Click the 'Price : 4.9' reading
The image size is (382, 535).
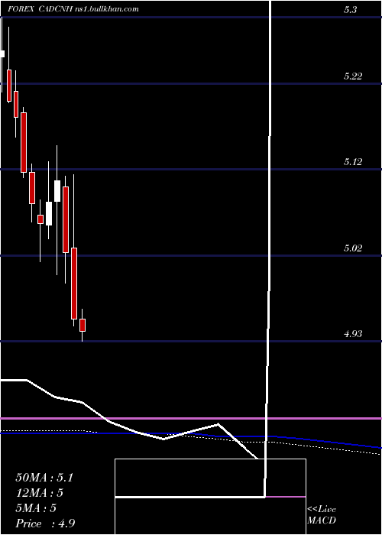click(x=45, y=524)
